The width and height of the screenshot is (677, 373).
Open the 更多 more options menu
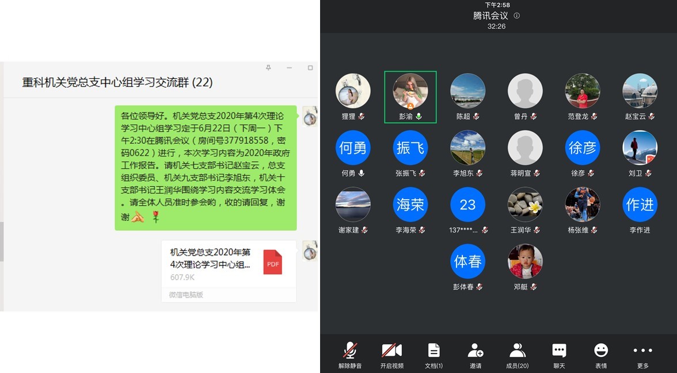click(x=643, y=355)
